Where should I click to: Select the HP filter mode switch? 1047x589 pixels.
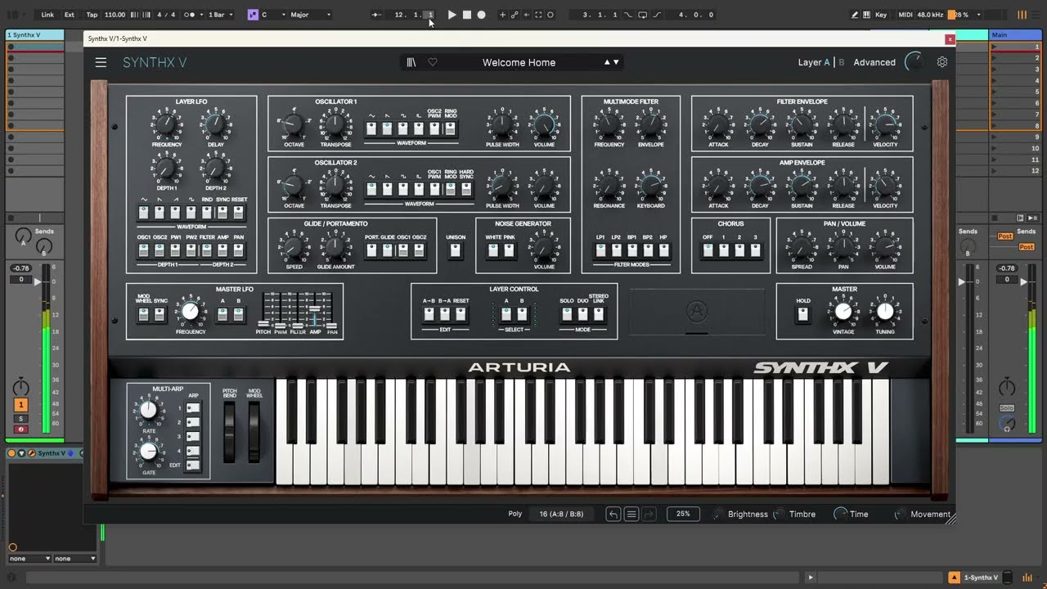(x=663, y=250)
